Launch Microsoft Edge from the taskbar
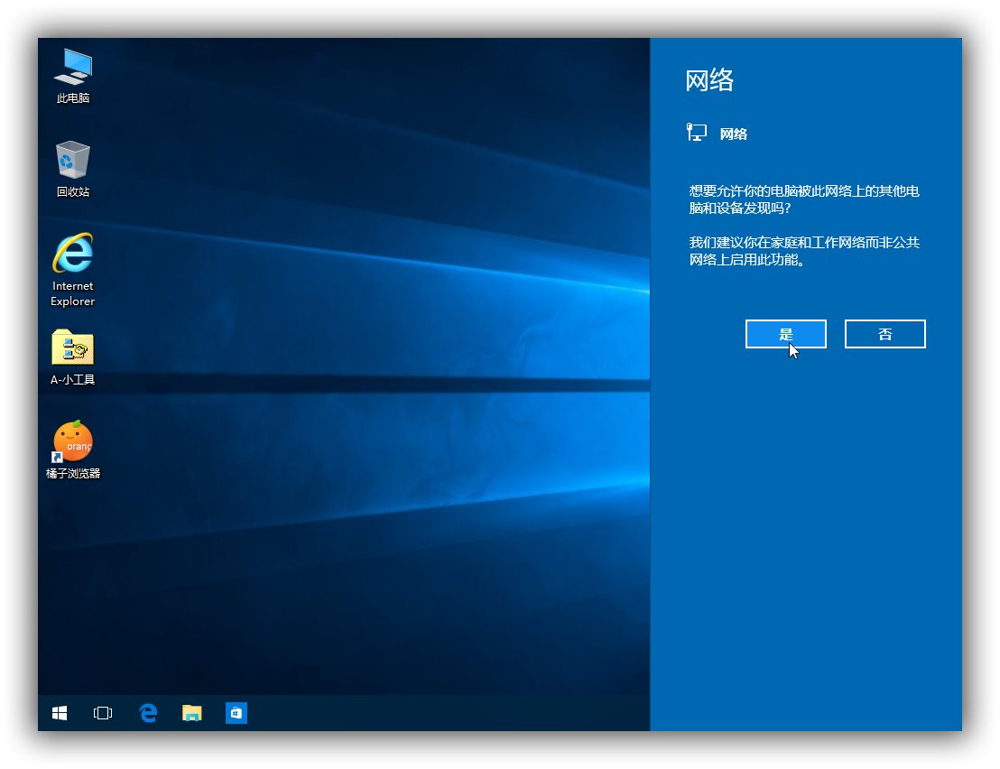 pos(148,713)
